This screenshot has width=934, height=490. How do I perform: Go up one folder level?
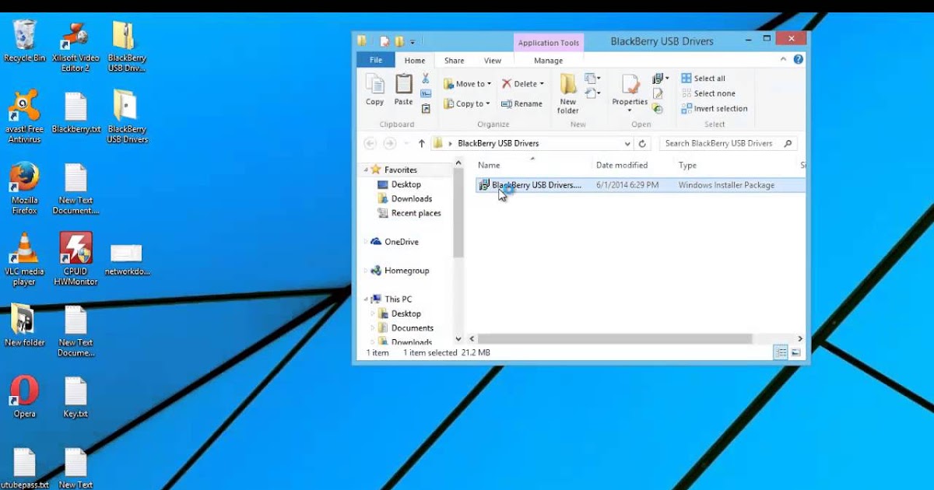tap(422, 143)
